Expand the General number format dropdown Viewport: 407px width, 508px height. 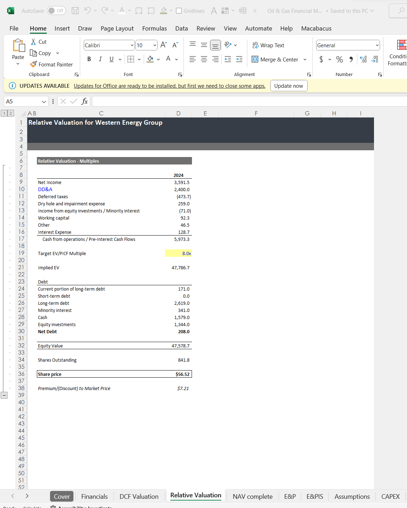click(377, 45)
